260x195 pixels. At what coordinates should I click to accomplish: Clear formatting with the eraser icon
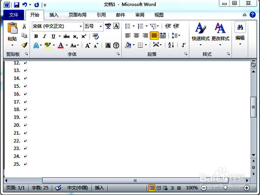point(95,36)
